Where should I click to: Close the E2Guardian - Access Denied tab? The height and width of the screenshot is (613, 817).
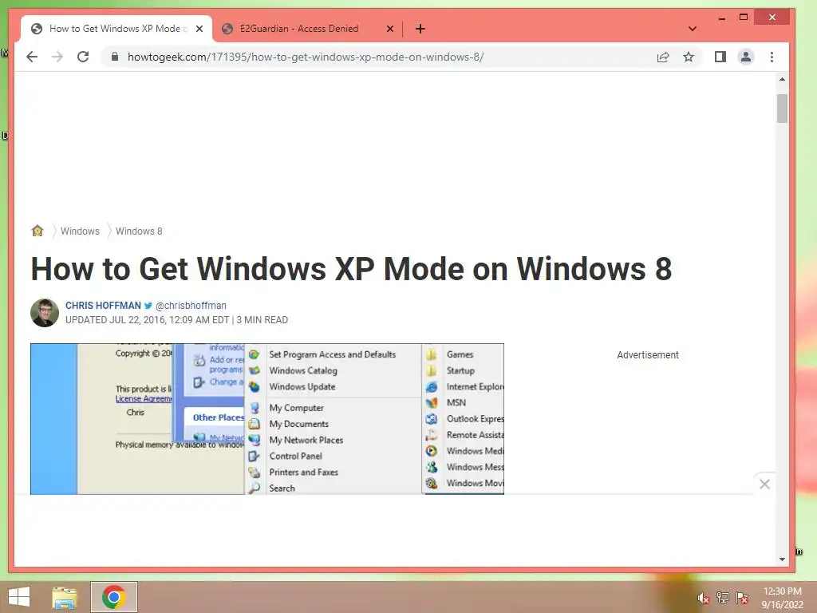coord(389,29)
